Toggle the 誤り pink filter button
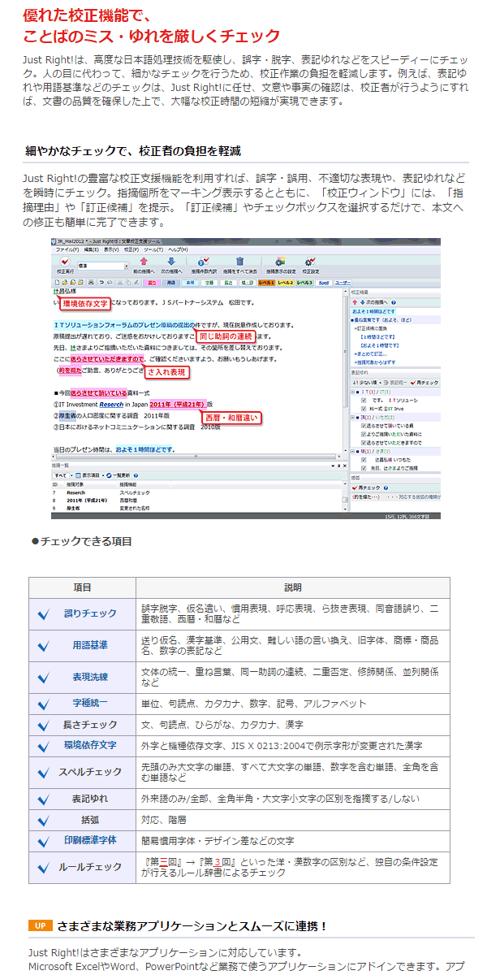This screenshot has height=975, width=487. pyautogui.click(x=151, y=283)
